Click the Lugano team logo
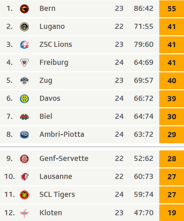184x221 pixels. coord(24,27)
